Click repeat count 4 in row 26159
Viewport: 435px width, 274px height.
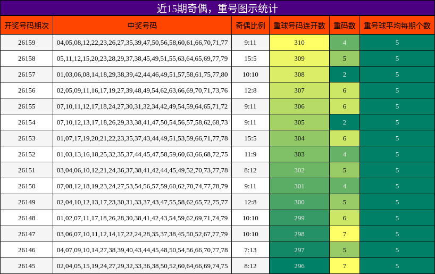[345, 43]
